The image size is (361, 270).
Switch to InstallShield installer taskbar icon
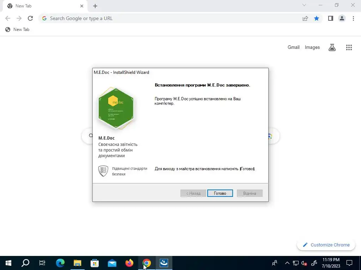coord(164,263)
